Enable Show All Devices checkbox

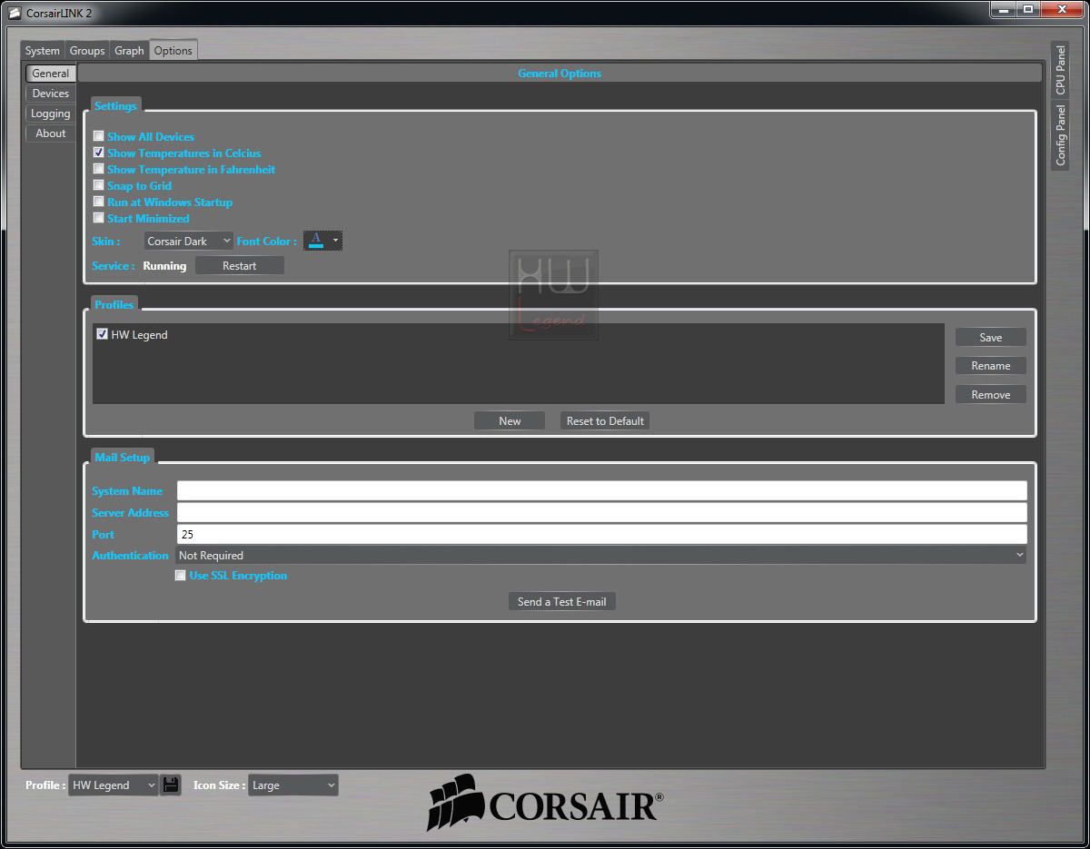(99, 137)
